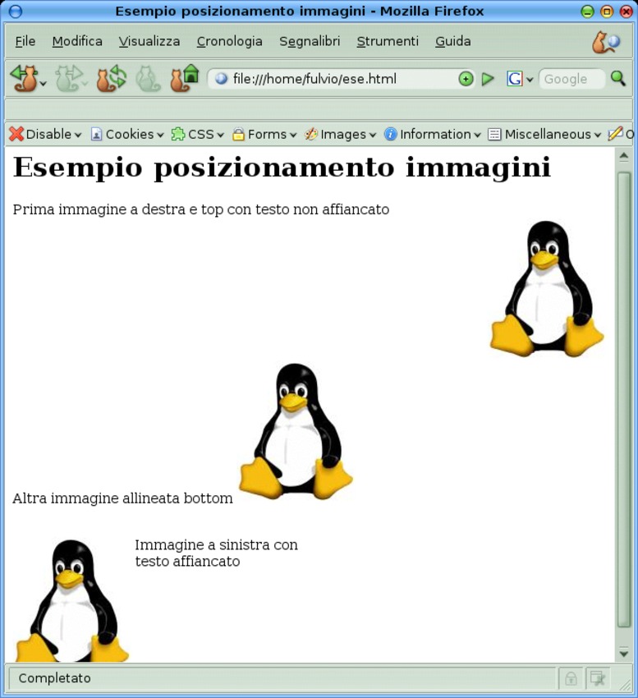
Task: Click the center Tux penguin image
Action: (x=296, y=431)
